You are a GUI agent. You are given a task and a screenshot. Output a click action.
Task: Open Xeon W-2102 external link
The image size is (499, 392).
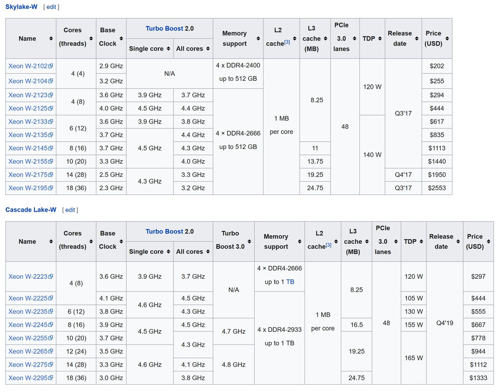click(30, 66)
